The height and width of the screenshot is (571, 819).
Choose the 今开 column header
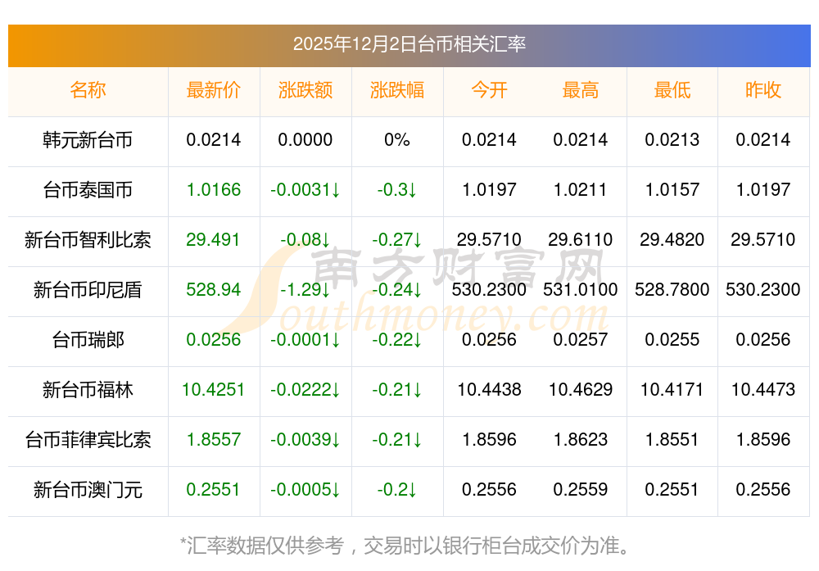489,90
